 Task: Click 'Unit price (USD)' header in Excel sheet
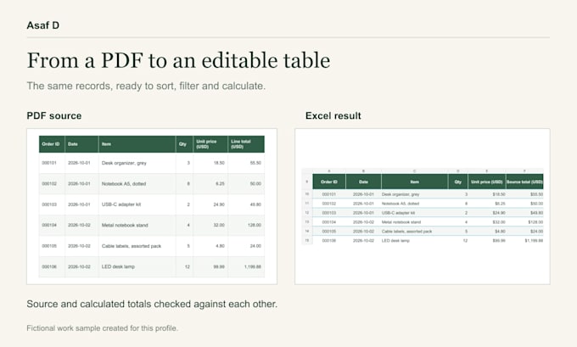coord(487,182)
